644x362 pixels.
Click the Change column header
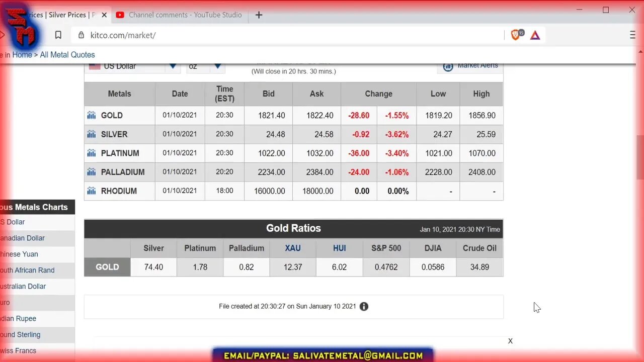click(378, 94)
